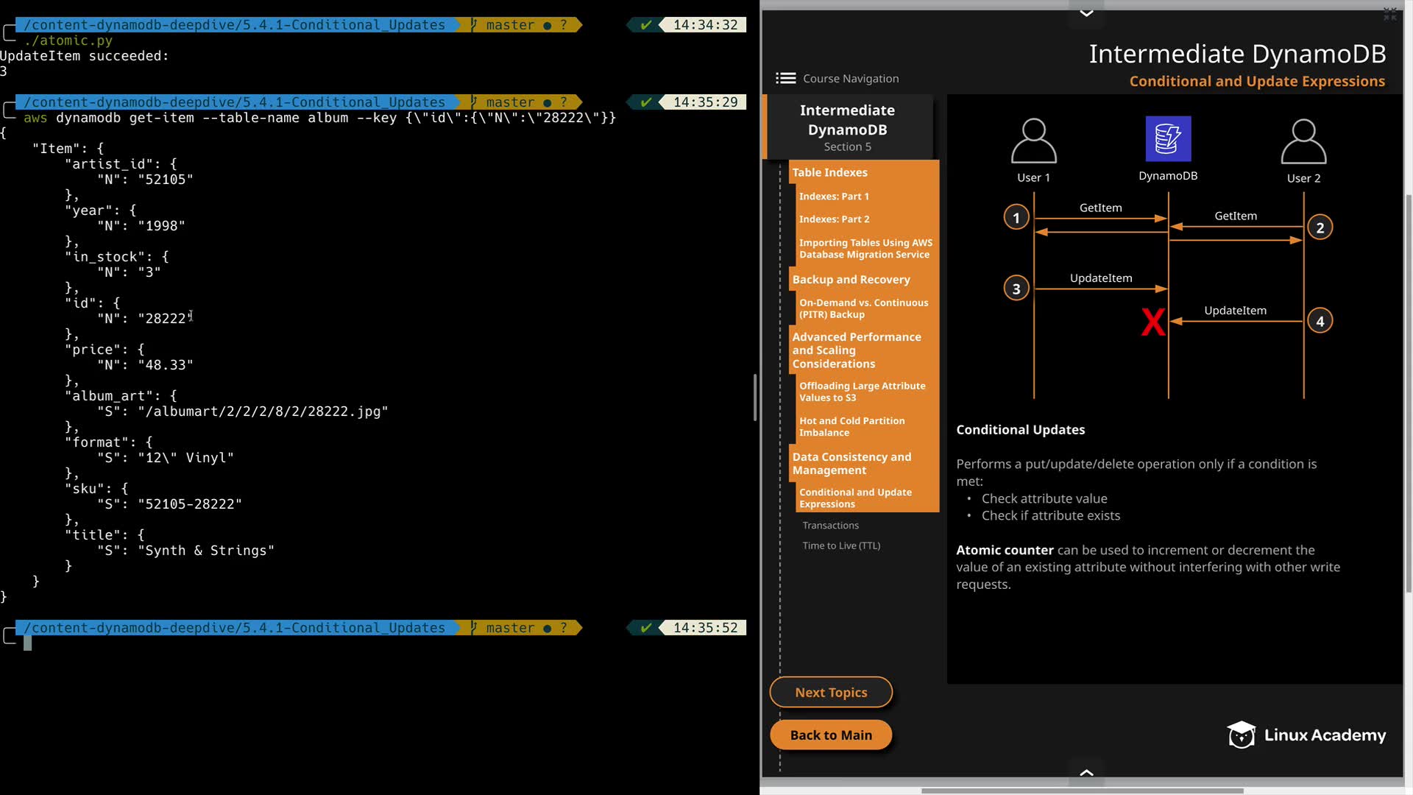
Task: Click the User 1 person icon
Action: click(1033, 141)
